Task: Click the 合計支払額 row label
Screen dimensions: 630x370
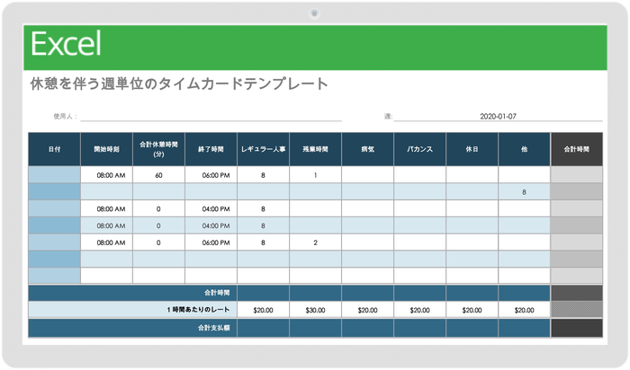Action: [x=214, y=328]
